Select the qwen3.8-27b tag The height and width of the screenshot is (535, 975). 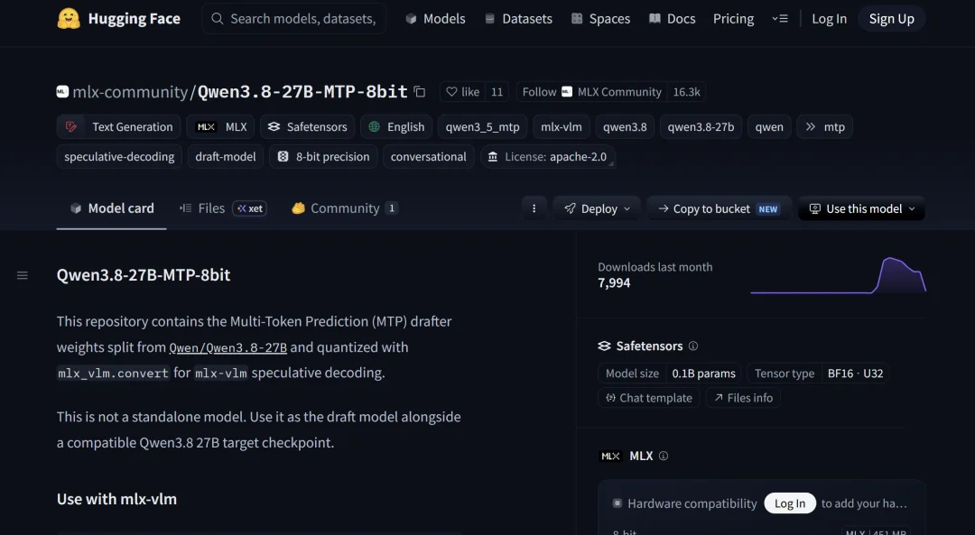click(x=701, y=127)
